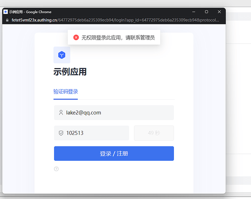Minimize the Chrome login window
The image size is (251, 199).
tap(193, 12)
